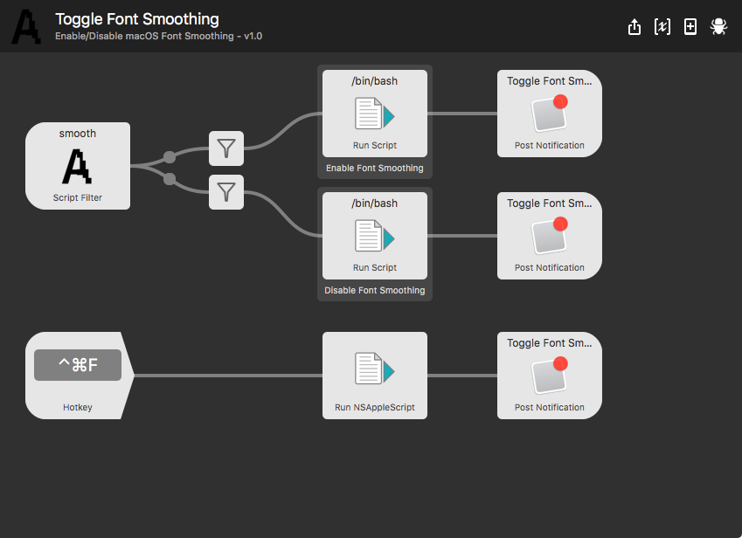Select the Run NSAppleScript node
Image resolution: width=742 pixels, height=538 pixels.
click(374, 376)
